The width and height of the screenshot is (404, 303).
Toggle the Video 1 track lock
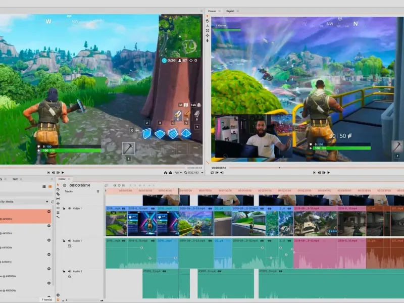pyautogui.click(x=64, y=208)
